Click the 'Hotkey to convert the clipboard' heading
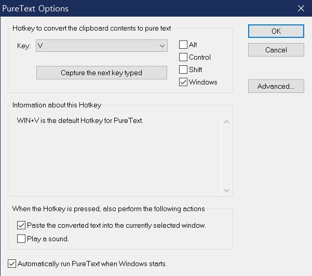Viewport: 312px width, 276px height. coord(91,28)
